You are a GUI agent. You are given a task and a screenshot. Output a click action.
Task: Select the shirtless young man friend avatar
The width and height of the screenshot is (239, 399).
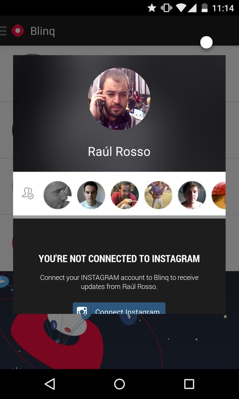point(192,195)
